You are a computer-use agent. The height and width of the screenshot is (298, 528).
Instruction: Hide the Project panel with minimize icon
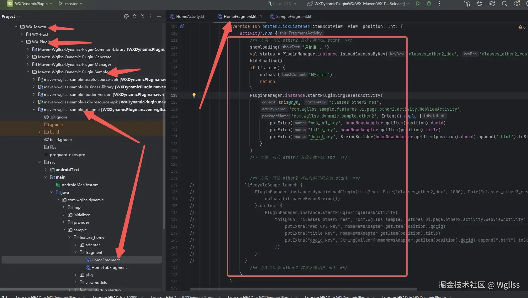(x=159, y=16)
